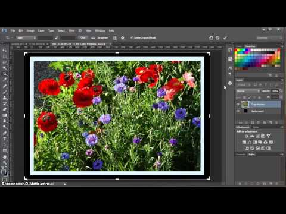Viewport: 286px width, 214px height.
Task: Select the Healing Brush tool
Action: [x=4, y=86]
